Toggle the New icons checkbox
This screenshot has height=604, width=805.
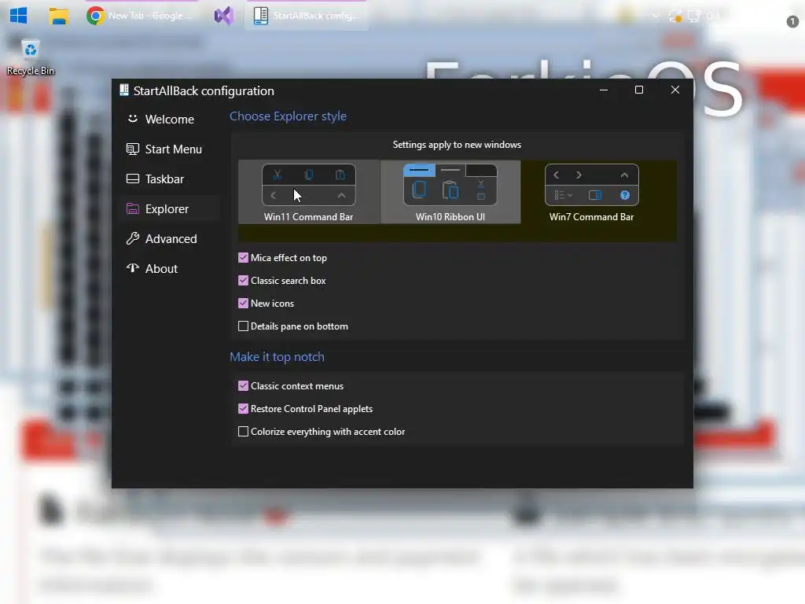[244, 303]
